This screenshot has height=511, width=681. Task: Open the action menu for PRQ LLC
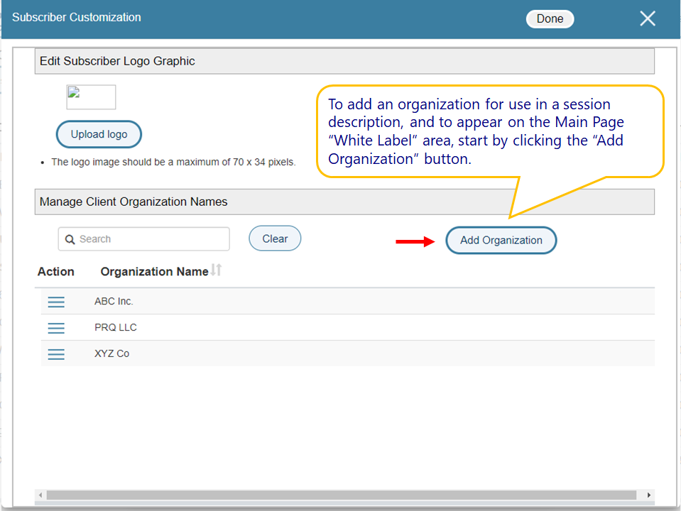click(x=56, y=328)
